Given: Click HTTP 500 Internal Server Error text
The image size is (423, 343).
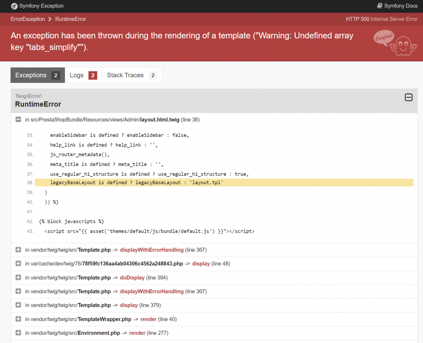Looking at the screenshot, I should click(382, 19).
